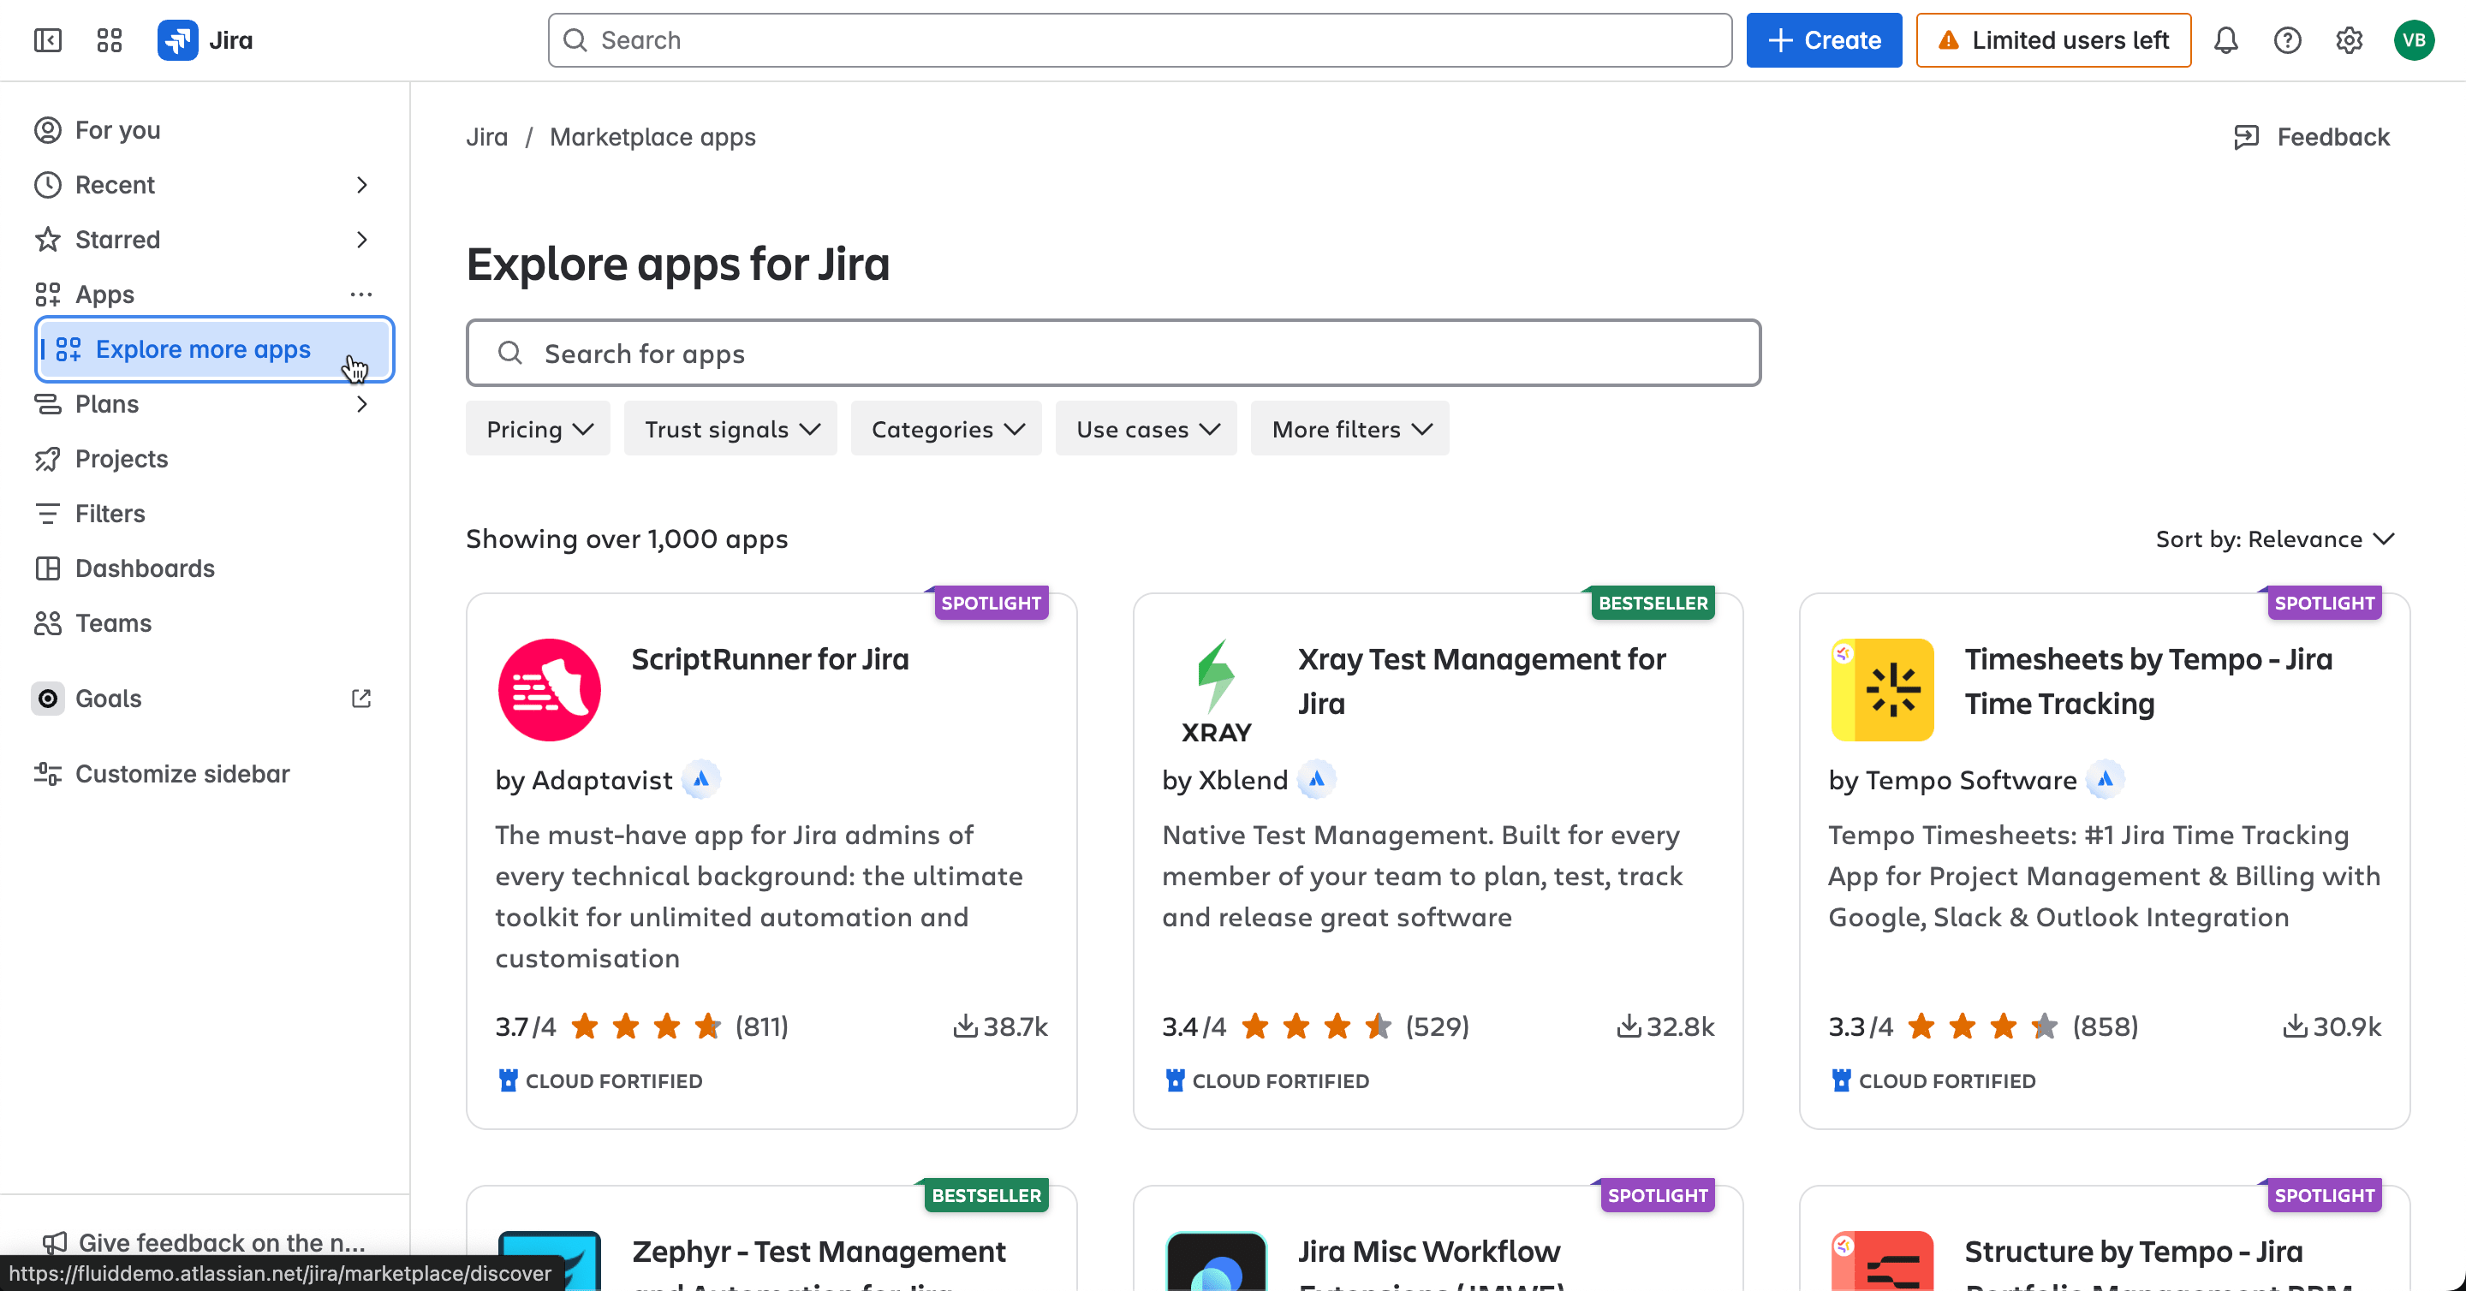Click the Feedback speech icon

click(2246, 137)
